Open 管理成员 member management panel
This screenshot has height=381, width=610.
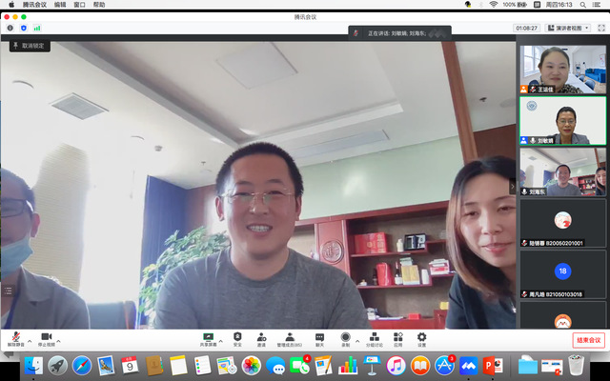click(289, 337)
